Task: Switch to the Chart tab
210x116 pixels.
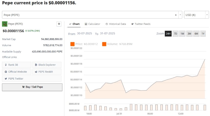Action: pyautogui.click(x=74, y=24)
